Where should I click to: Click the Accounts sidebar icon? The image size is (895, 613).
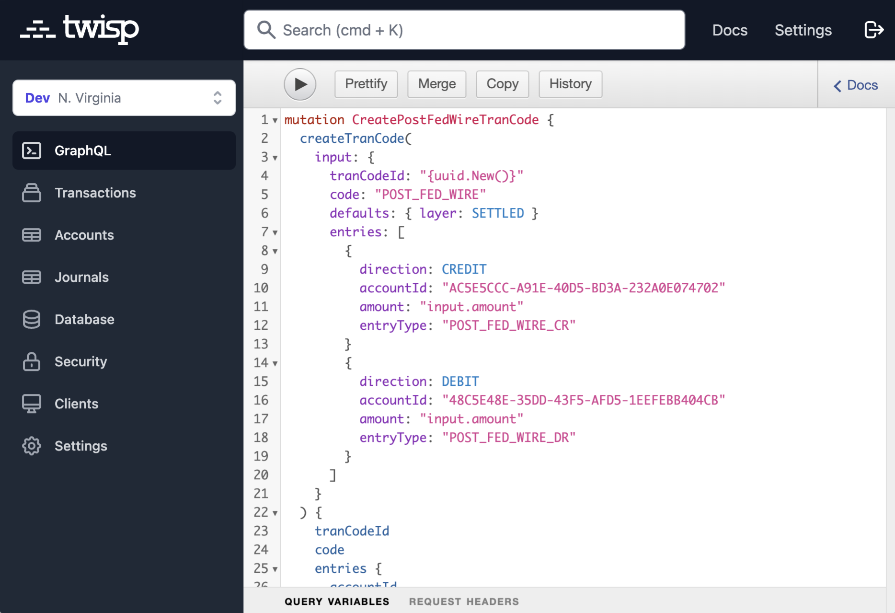[32, 235]
